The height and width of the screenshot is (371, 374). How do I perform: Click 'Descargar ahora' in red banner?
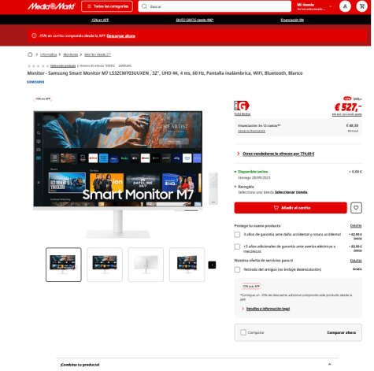coord(121,36)
